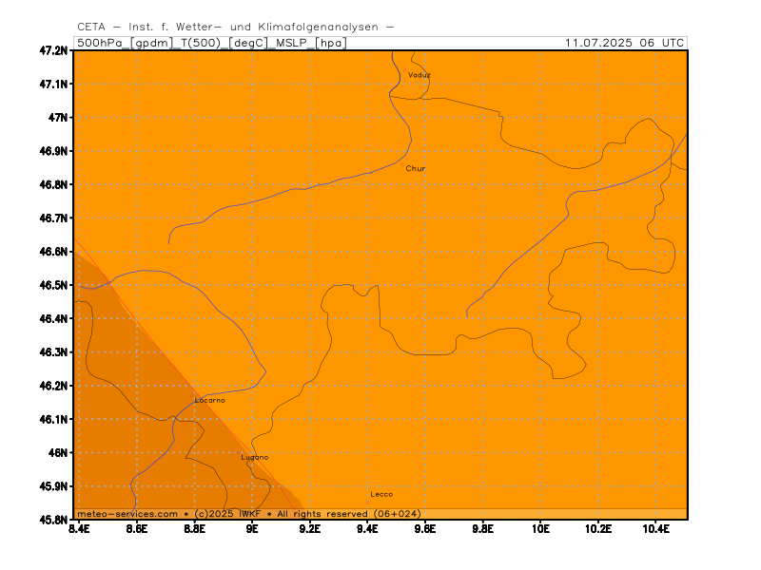Click the Chur city label
The image size is (761, 570).
point(416,168)
